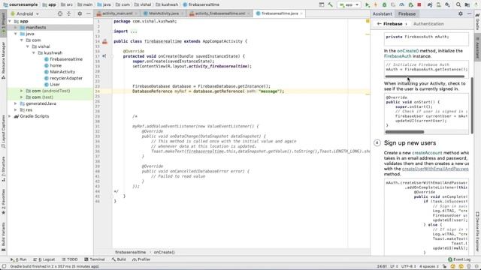The image size is (481, 270).
Task: Open the AVD Manager device icon
Action: [x=439, y=5]
